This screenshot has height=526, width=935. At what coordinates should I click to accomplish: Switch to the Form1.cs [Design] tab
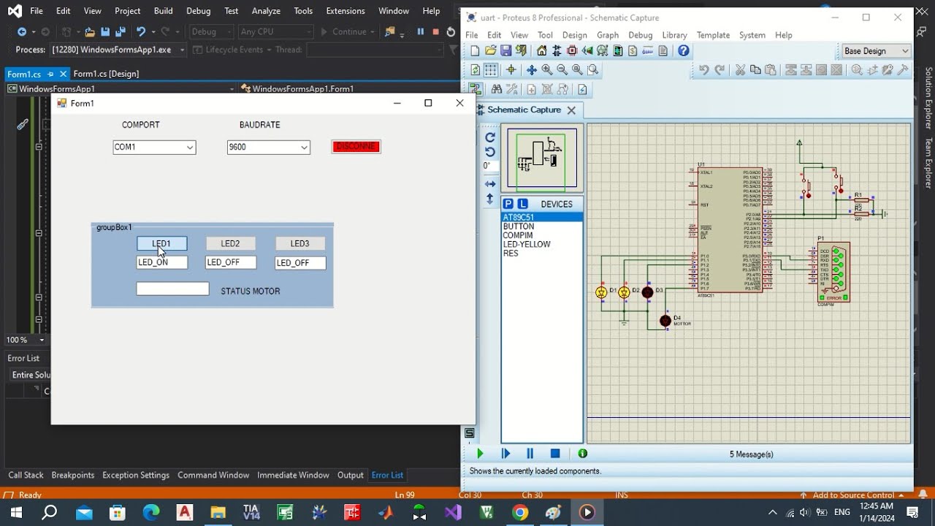click(x=106, y=74)
